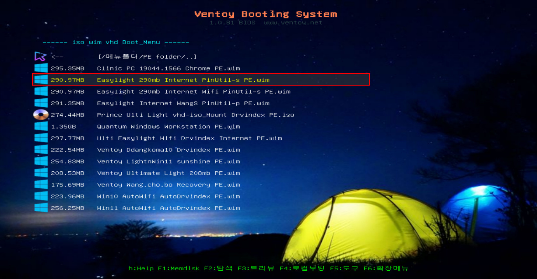Click Windows icon beside Quantum Windows Workstation
This screenshot has height=279, width=537.
coord(41,127)
